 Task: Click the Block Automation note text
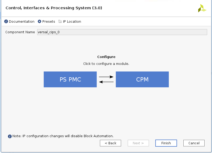tap(63, 136)
